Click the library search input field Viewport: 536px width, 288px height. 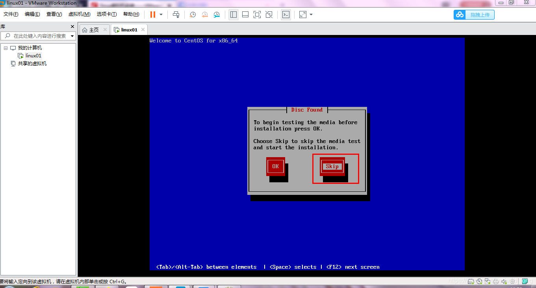[39, 36]
